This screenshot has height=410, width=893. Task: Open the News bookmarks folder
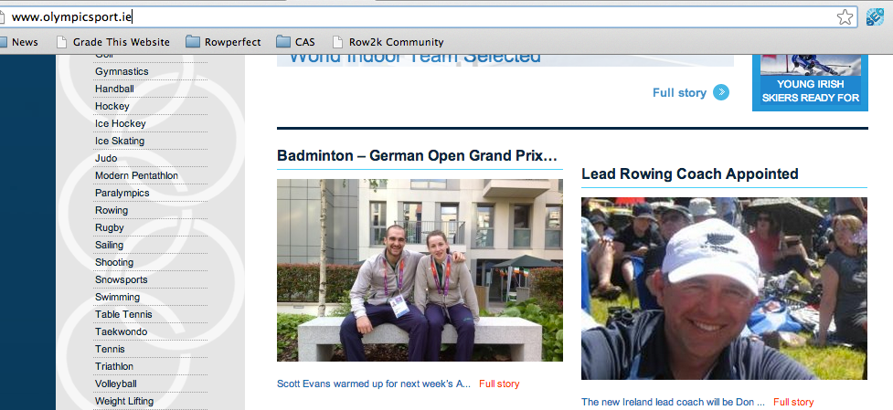(x=18, y=42)
